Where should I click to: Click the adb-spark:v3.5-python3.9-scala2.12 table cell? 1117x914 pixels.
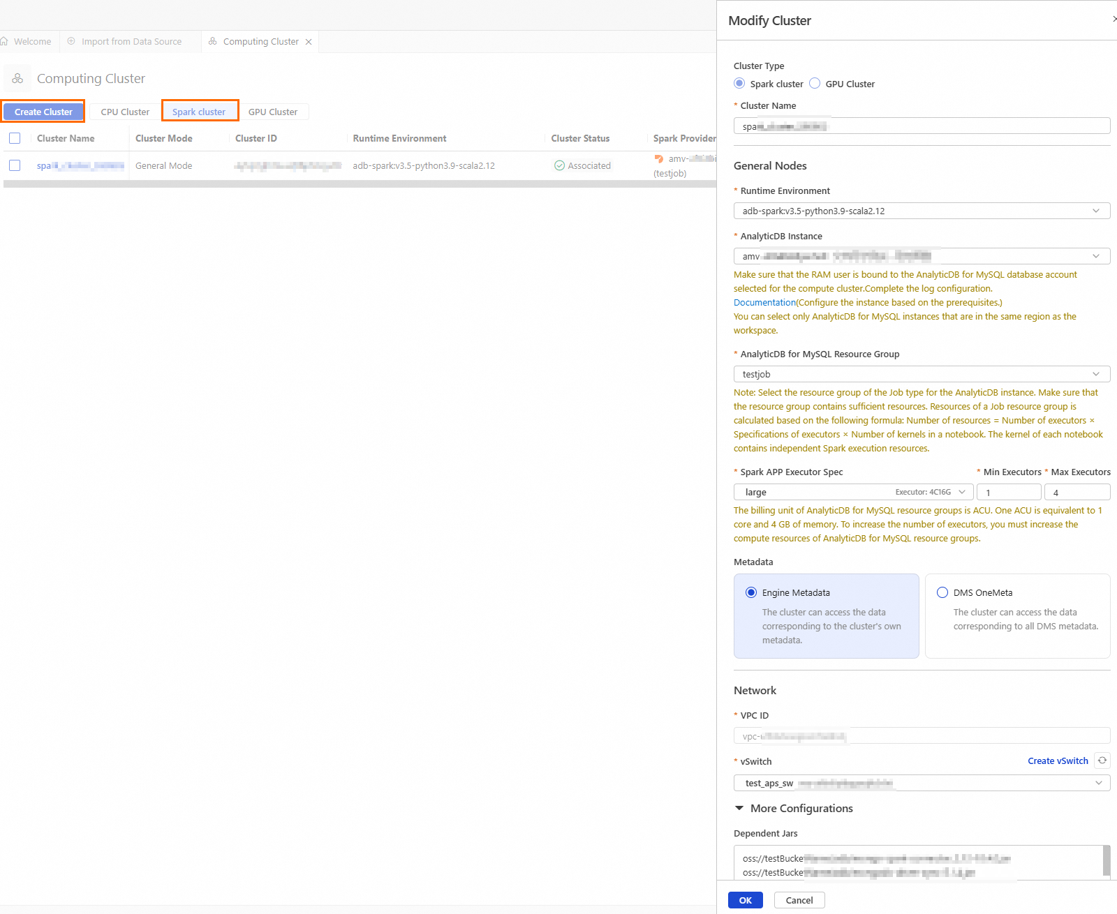[424, 165]
